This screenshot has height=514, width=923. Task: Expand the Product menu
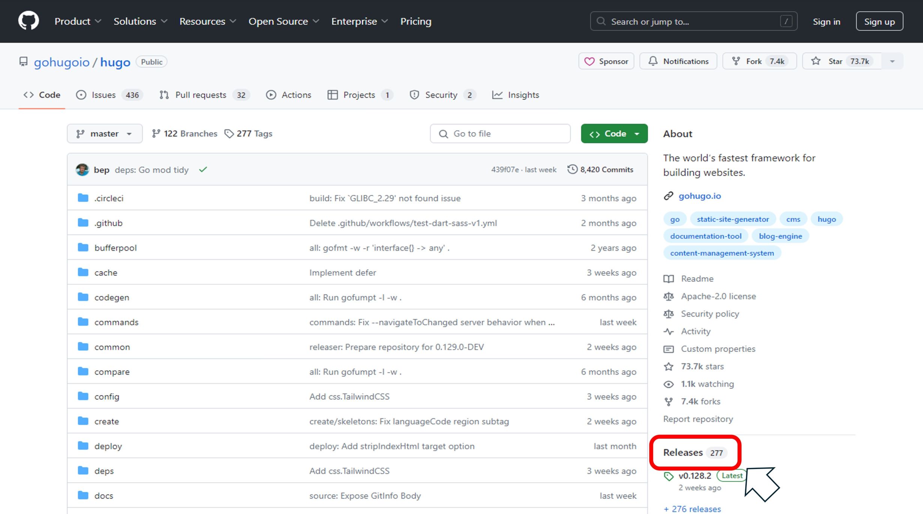pos(78,21)
